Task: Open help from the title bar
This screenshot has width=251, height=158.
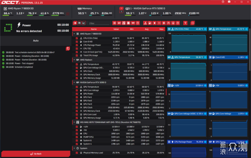Action: click(223, 2)
